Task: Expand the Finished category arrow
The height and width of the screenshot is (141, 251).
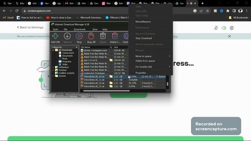Action: coord(53,70)
